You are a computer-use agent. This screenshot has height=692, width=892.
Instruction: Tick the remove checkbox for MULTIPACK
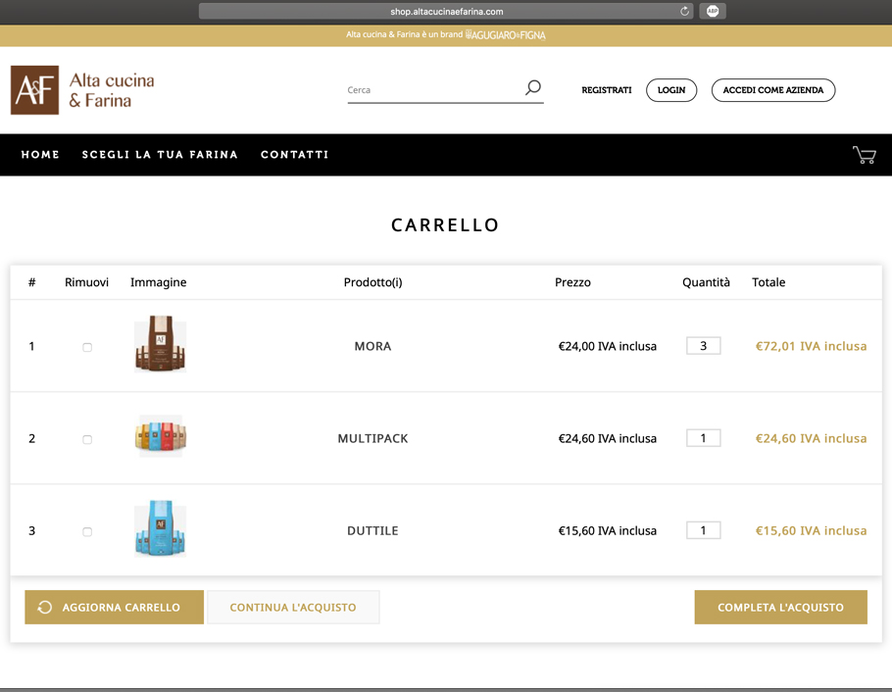coord(87,439)
